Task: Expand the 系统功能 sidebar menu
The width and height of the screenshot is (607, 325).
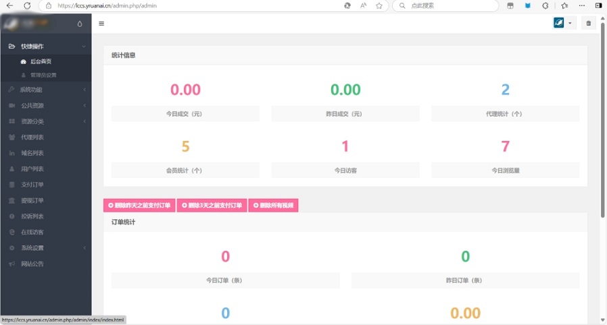Action: coord(45,90)
